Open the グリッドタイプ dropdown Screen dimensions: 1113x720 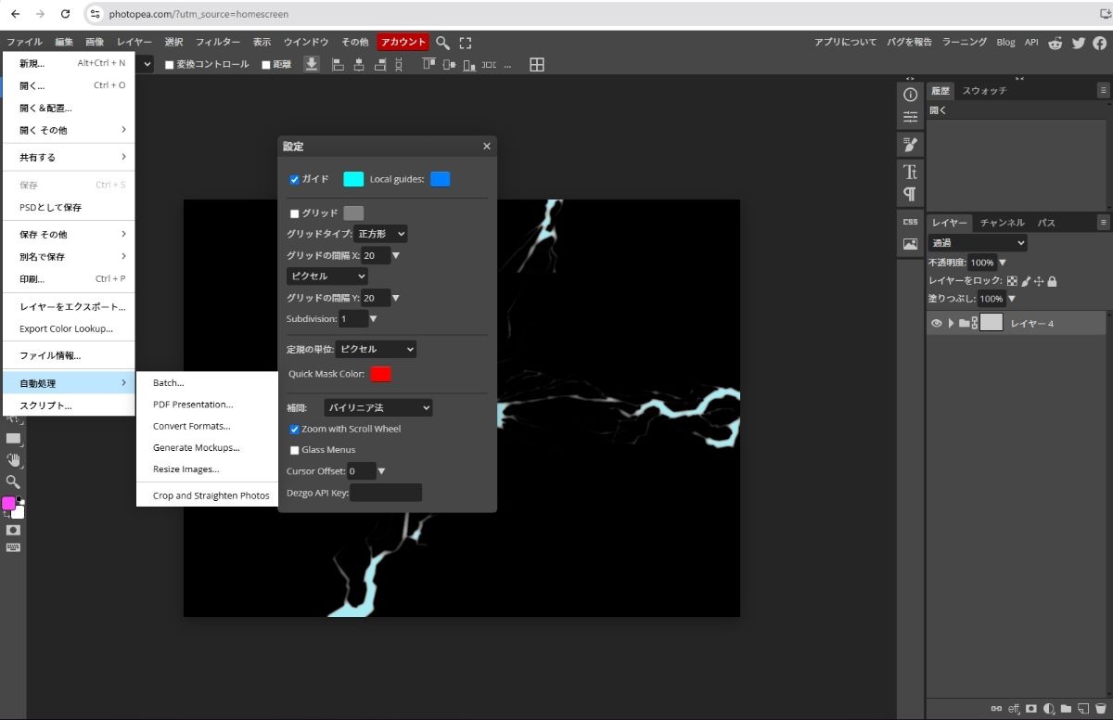[x=380, y=234]
